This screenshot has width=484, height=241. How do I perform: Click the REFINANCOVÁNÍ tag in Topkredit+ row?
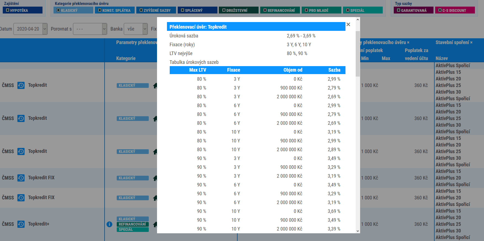coord(132,224)
